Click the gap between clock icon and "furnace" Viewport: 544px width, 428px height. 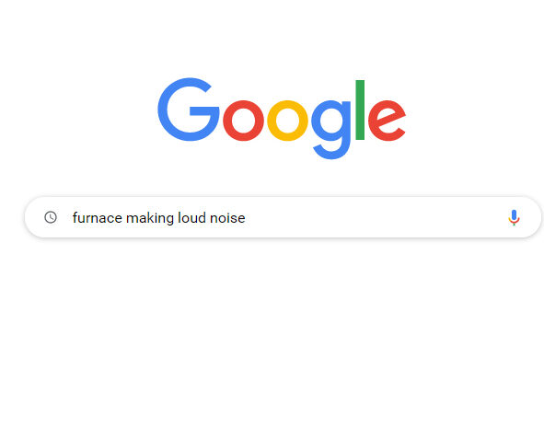64,217
